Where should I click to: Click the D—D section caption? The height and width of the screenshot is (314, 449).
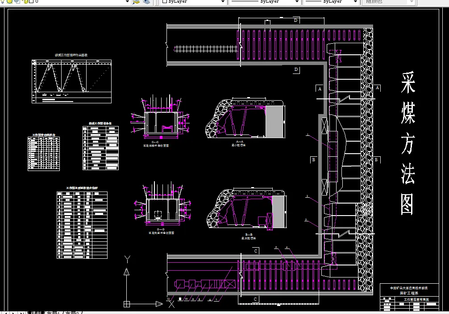point(161,231)
